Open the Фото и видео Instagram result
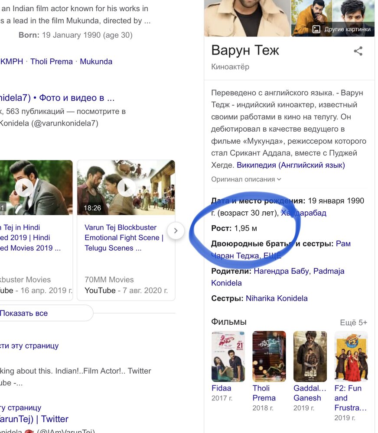Viewport: 378px width, 433px height. tap(57, 98)
